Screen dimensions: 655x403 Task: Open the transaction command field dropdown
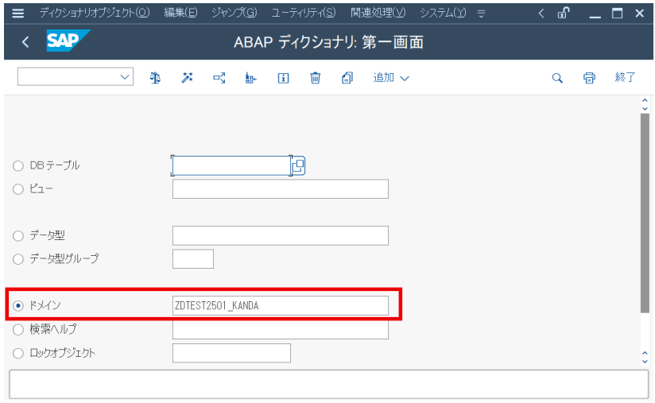point(125,77)
